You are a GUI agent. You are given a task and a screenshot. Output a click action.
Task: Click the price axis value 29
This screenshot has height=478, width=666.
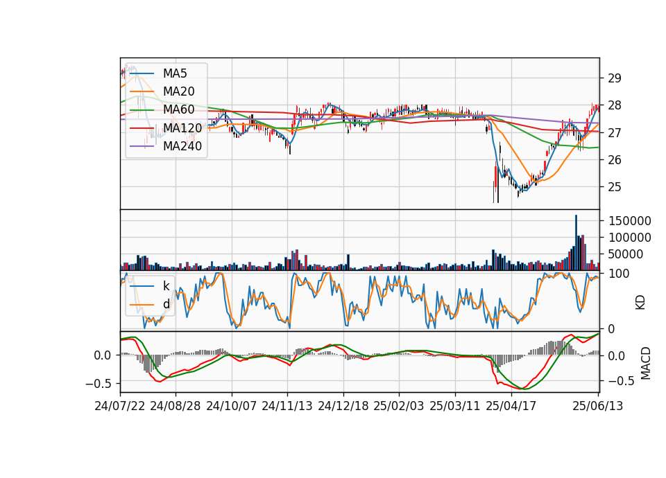pyautogui.click(x=615, y=78)
